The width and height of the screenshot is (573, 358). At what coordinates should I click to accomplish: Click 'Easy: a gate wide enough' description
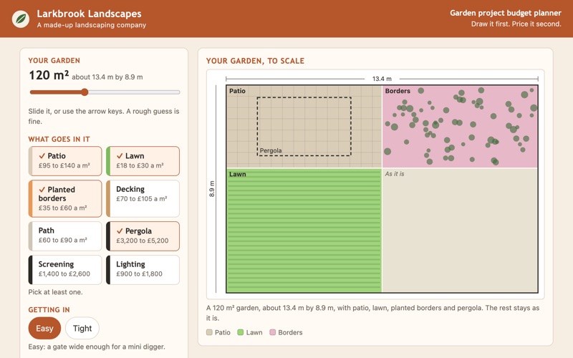click(97, 347)
